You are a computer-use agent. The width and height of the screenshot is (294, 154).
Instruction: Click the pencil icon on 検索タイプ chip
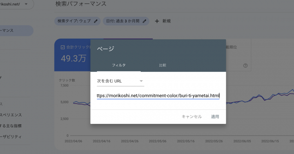tap(96, 21)
